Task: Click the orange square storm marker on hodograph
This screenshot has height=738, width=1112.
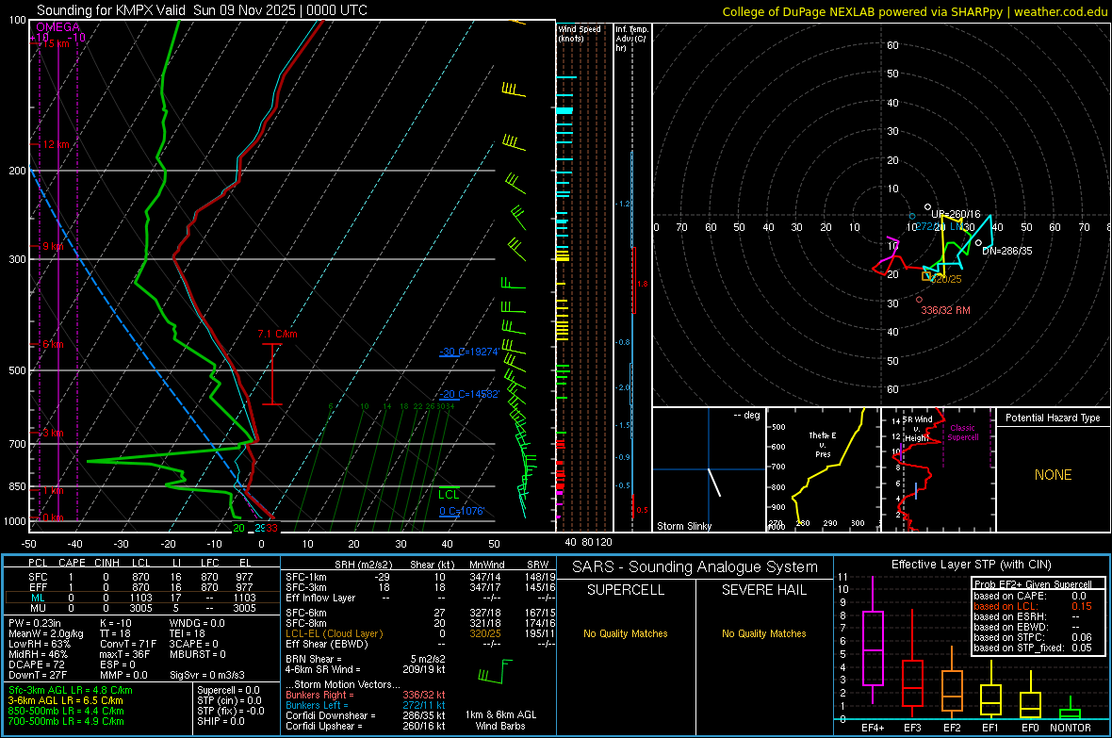Action: (x=925, y=276)
